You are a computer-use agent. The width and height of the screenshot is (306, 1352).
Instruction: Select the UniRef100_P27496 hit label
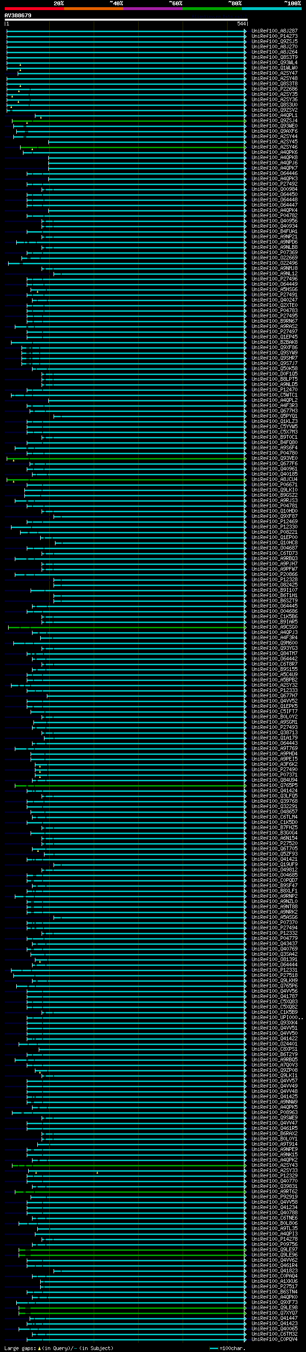point(274,279)
